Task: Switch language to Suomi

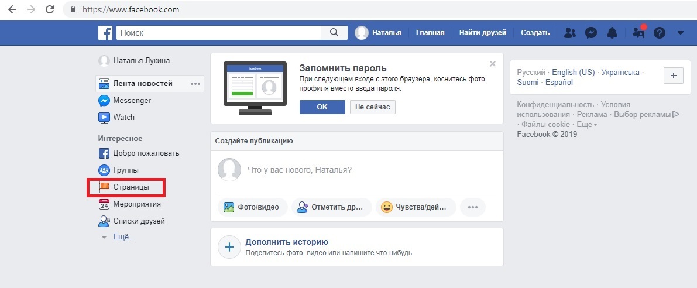Action: (x=528, y=82)
